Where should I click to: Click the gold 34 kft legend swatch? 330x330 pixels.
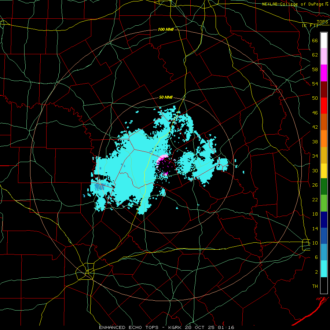(324, 155)
